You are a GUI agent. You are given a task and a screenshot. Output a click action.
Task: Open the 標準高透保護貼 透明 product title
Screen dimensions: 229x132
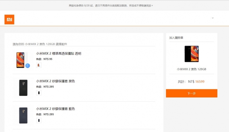pyautogui.click(x=59, y=53)
